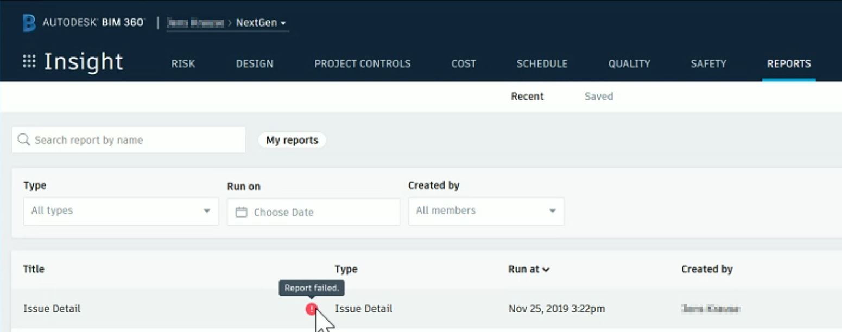Click the Insight module title
Viewport: 842px width, 332px height.
84,61
